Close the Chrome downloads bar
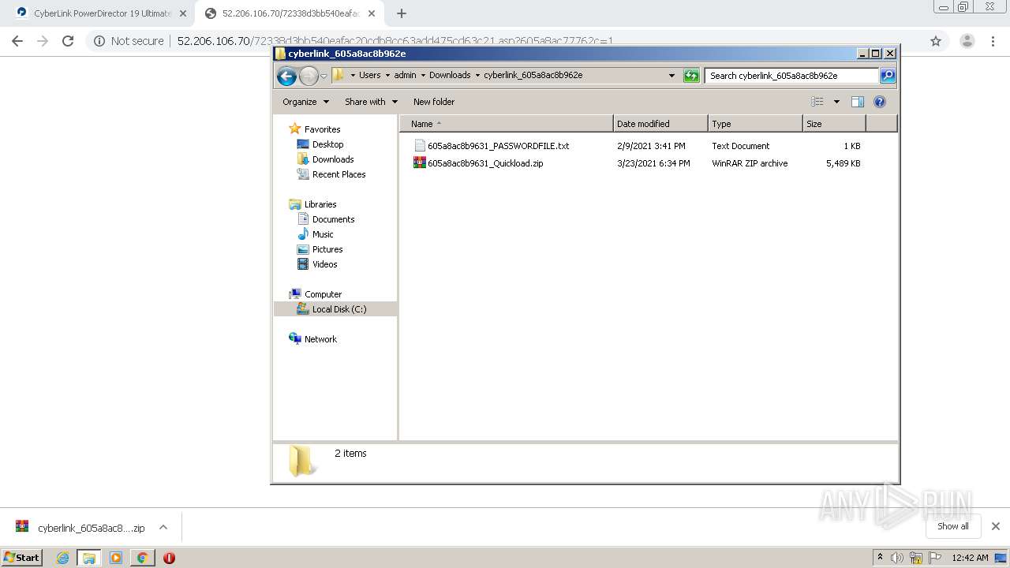Viewport: 1010px width, 568px height. [x=996, y=526]
